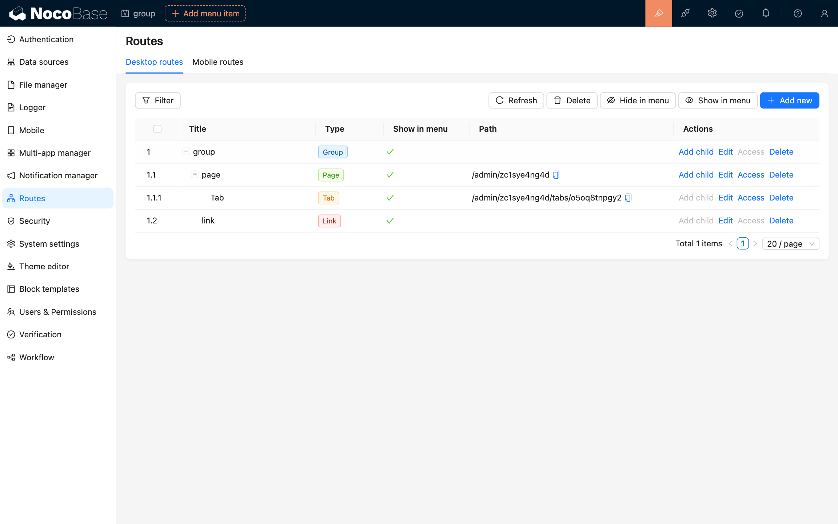Open the plugin manager plug icon
Viewport: 838px width, 524px height.
(685, 13)
